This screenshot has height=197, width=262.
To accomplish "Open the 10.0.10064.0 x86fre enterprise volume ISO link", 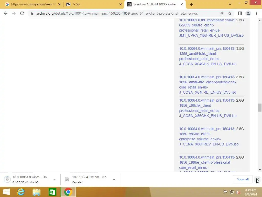I will tap(209, 136).
